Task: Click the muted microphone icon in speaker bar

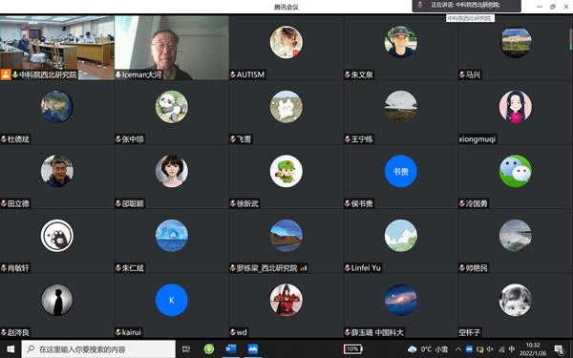Action: (x=420, y=5)
